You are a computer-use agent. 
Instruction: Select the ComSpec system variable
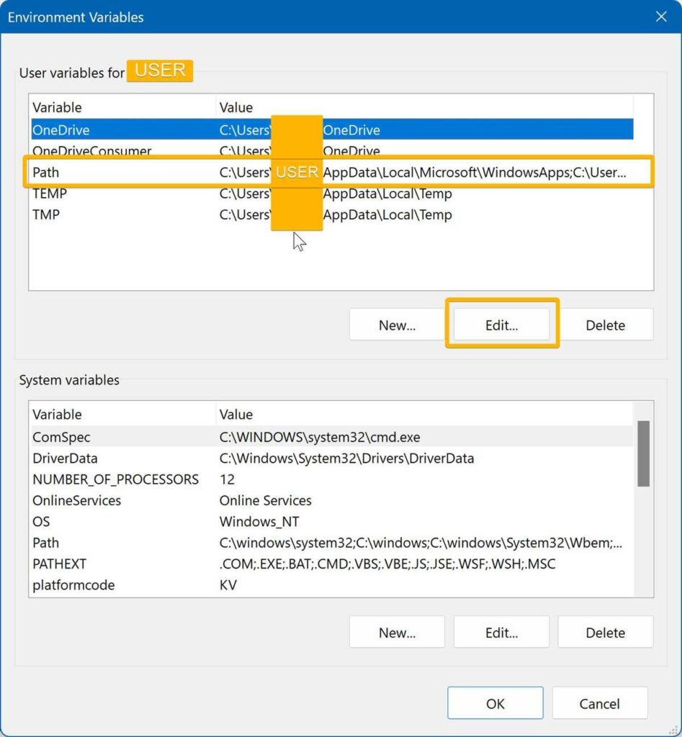pyautogui.click(x=332, y=437)
